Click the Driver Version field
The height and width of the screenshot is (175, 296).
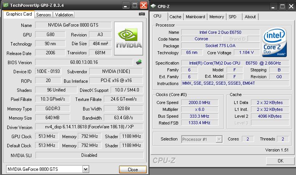[x=89, y=127]
